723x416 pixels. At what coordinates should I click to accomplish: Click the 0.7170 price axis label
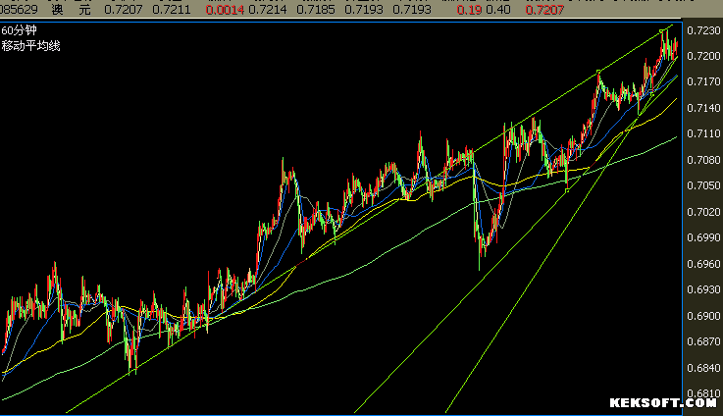click(x=703, y=81)
